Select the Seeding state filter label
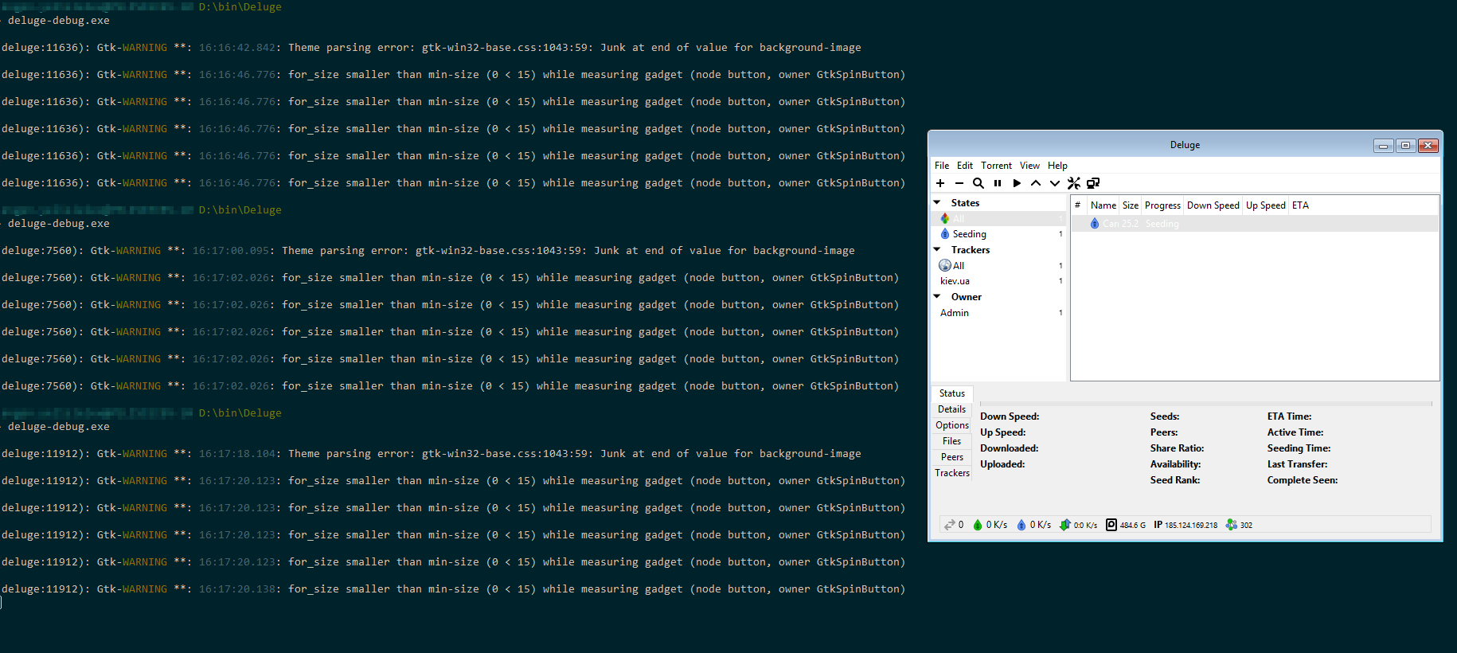 tap(969, 234)
